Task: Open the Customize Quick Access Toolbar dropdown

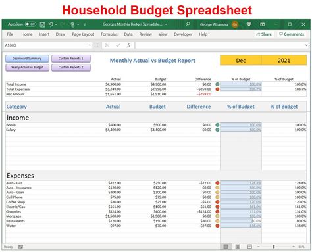Action: coord(84,24)
